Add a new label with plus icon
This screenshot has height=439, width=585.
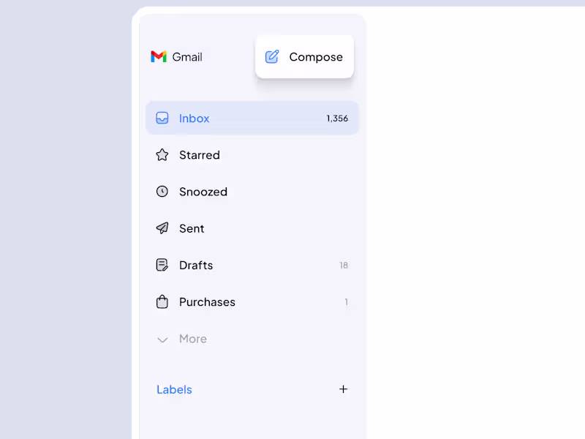click(343, 389)
